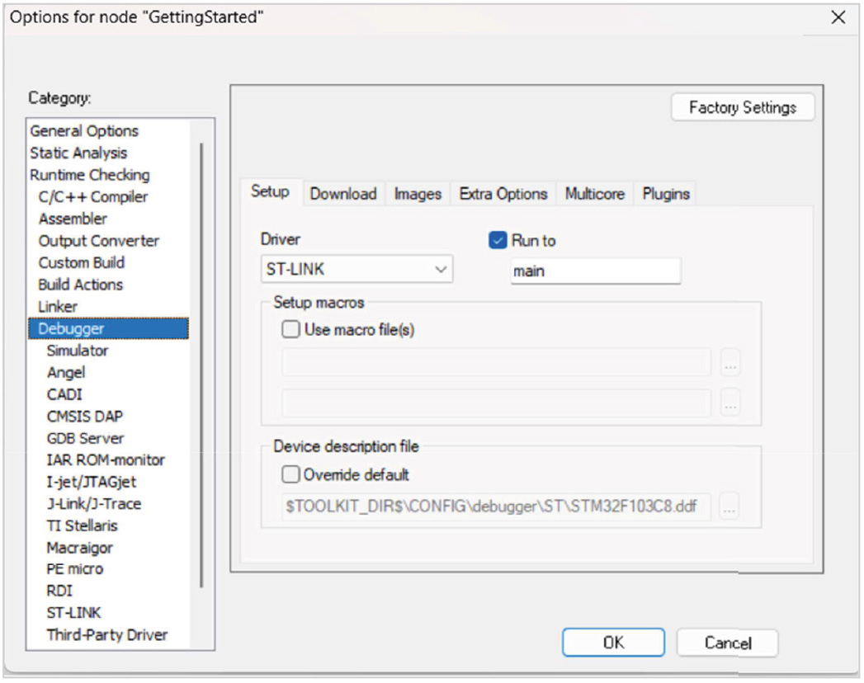Go to the Multicore tab

click(x=594, y=194)
